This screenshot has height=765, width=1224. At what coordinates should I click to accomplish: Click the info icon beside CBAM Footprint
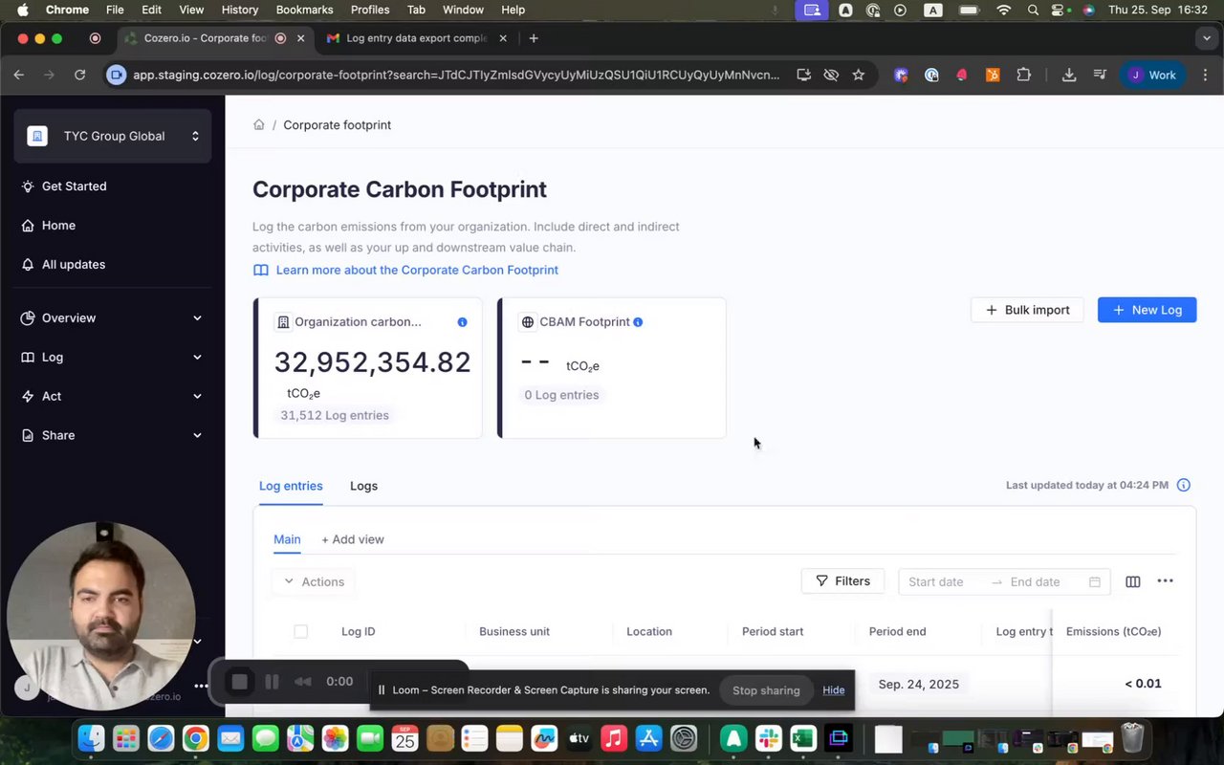pyautogui.click(x=638, y=322)
